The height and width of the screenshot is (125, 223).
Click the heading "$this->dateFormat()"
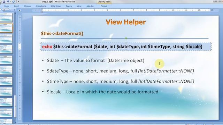coord(62,34)
